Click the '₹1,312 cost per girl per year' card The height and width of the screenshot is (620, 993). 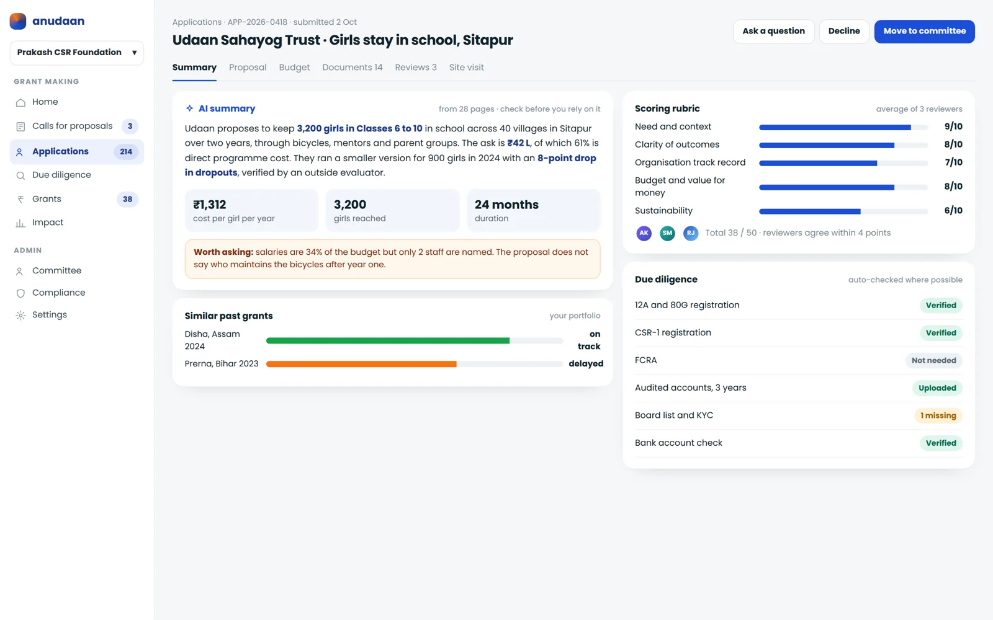tap(251, 211)
